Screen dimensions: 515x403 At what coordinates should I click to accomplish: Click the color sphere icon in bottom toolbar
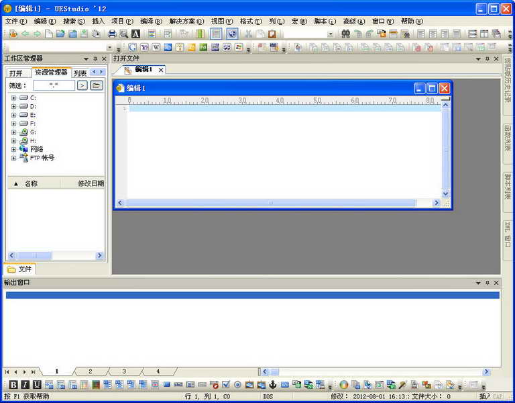point(344,385)
